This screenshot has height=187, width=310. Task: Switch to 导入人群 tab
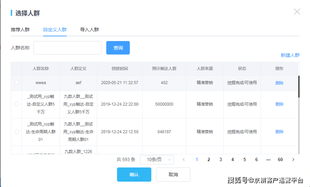pyautogui.click(x=90, y=30)
